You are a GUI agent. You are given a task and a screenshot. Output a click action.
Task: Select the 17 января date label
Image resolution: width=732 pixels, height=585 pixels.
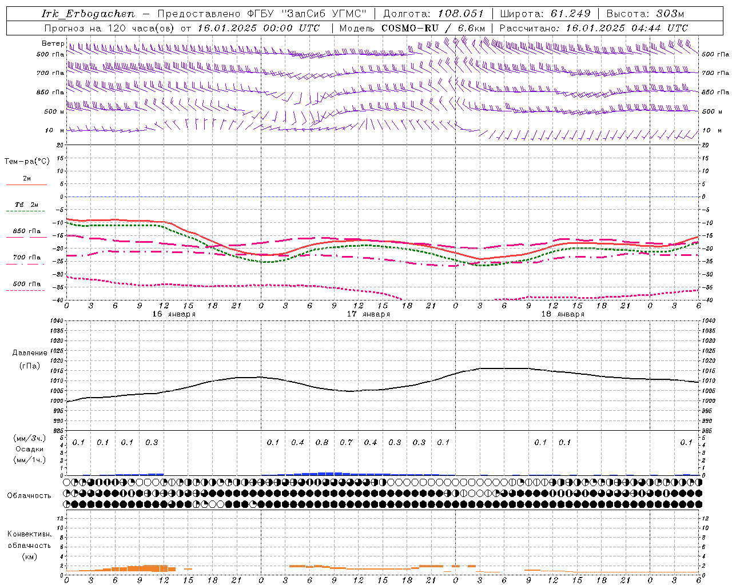[x=368, y=314]
